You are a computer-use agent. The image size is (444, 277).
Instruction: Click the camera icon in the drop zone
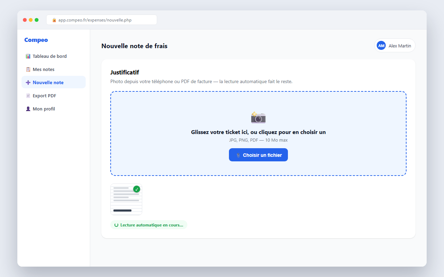click(x=258, y=118)
